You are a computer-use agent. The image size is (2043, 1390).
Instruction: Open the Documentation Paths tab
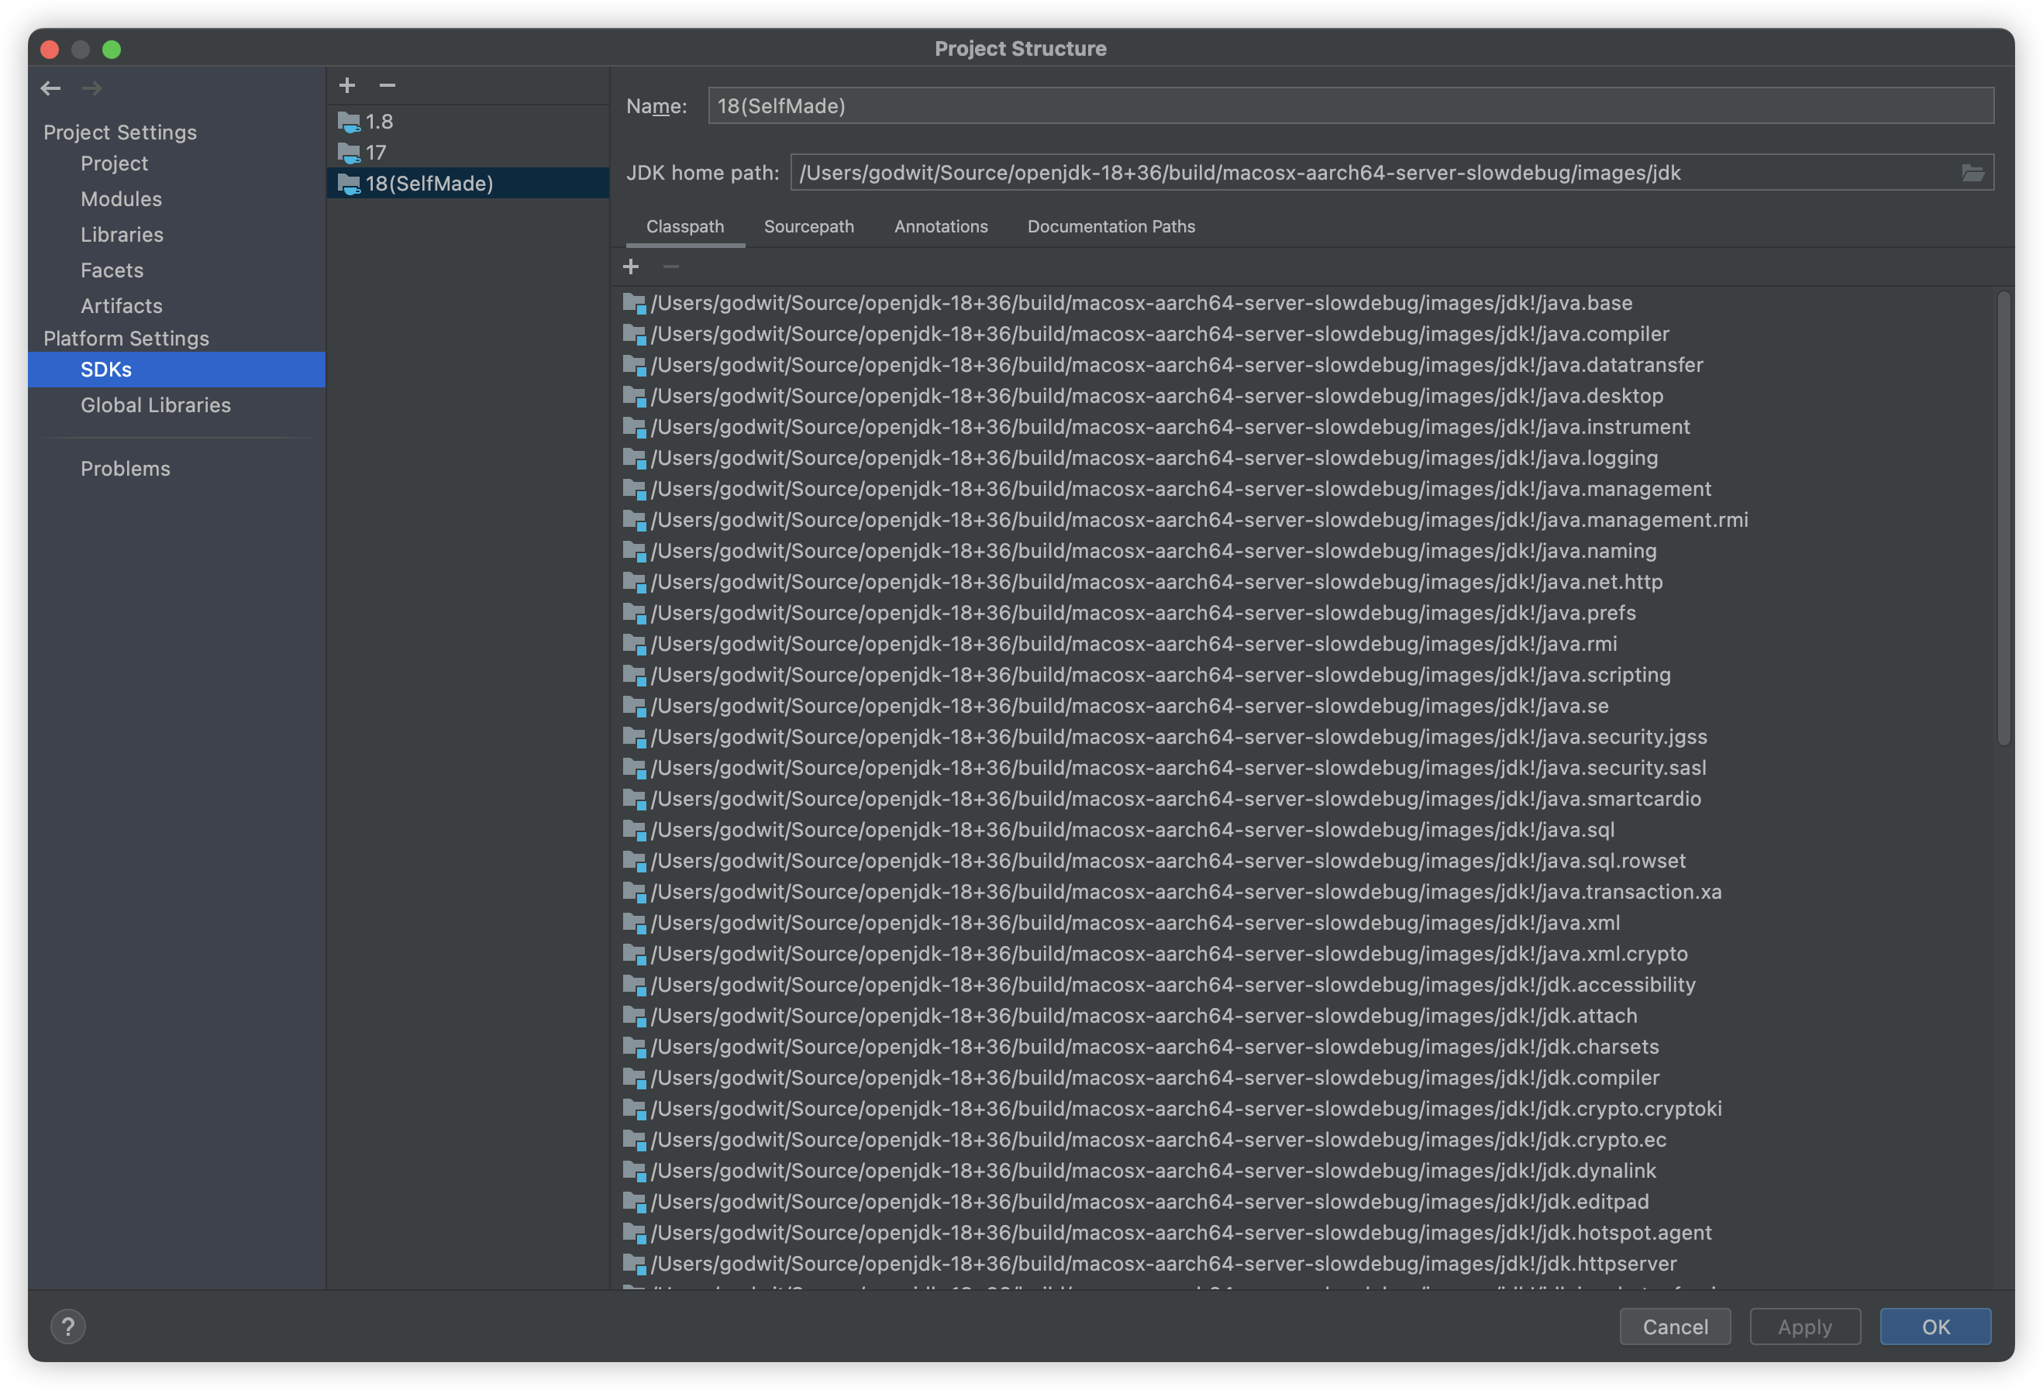tap(1111, 227)
